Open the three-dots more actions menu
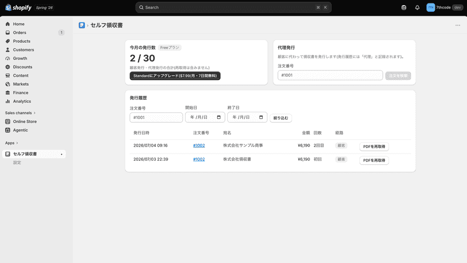Screen dimensions: 467x263 point(458,25)
